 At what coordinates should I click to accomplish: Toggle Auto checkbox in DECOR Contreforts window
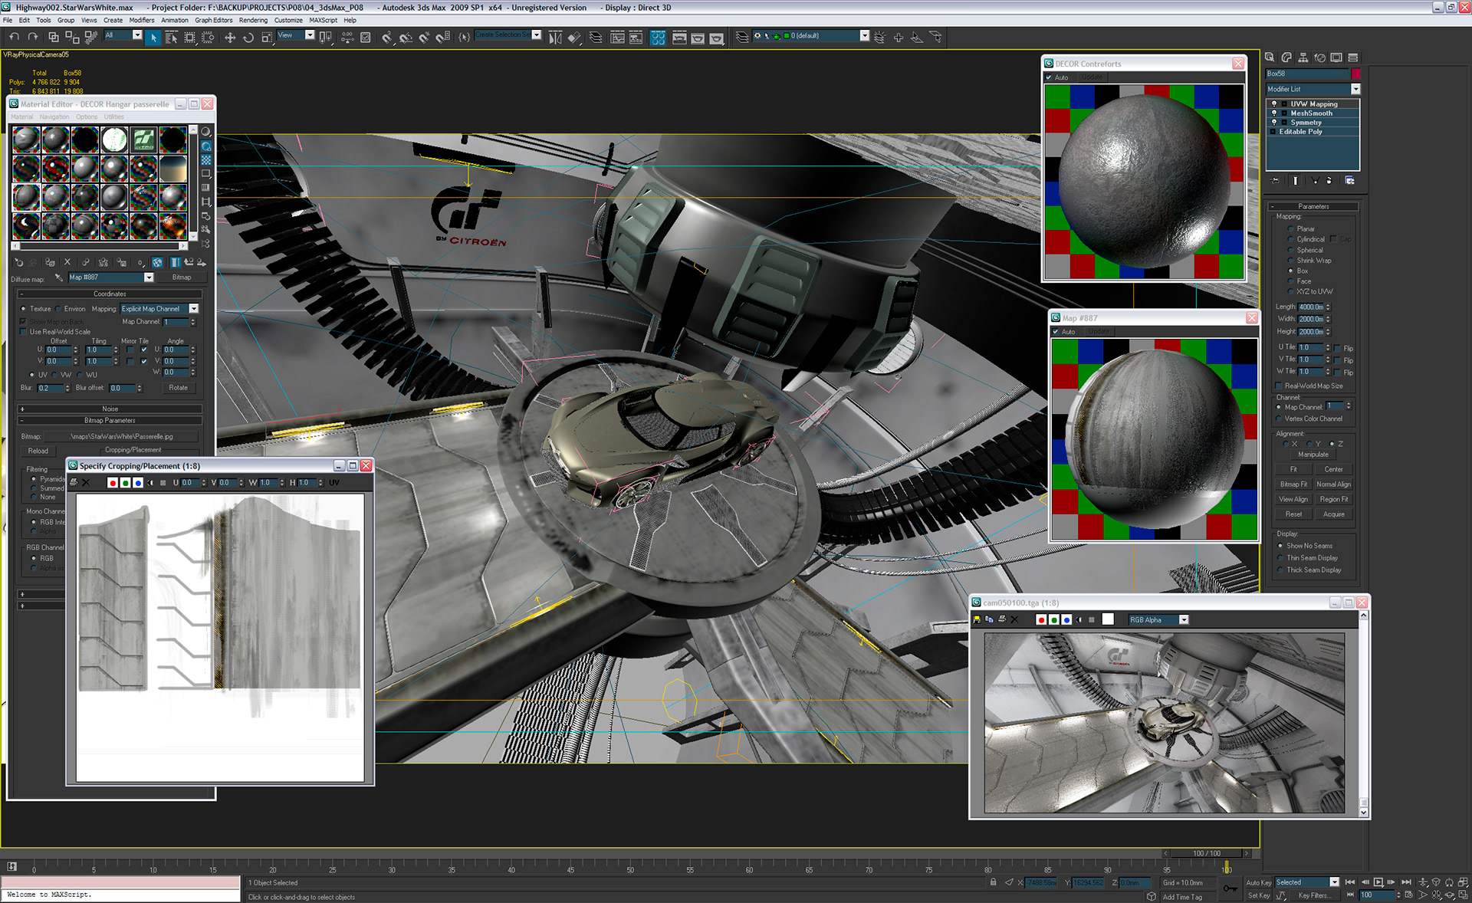pyautogui.click(x=1050, y=77)
